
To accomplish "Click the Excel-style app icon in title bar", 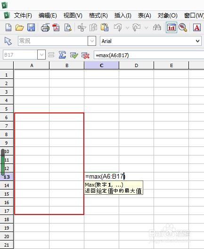I will click(x=5, y=5).
